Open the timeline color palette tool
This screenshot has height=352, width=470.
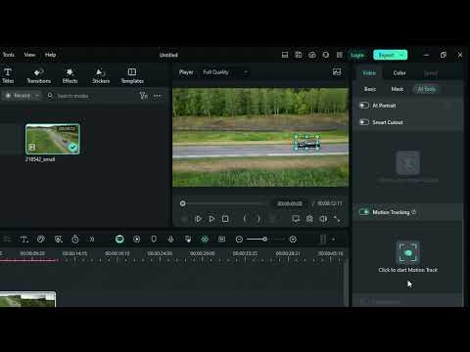pos(41,240)
